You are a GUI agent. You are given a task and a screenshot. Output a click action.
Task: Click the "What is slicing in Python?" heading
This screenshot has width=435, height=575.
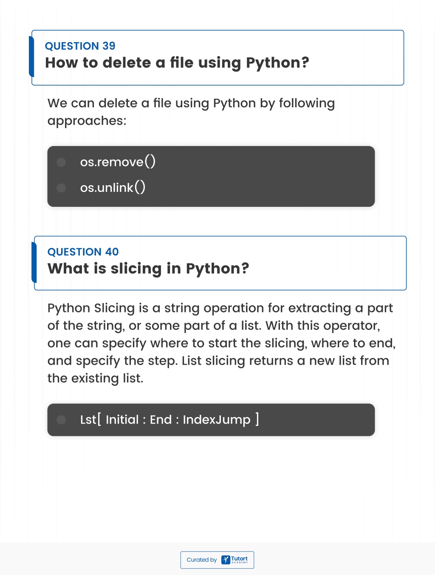148,269
